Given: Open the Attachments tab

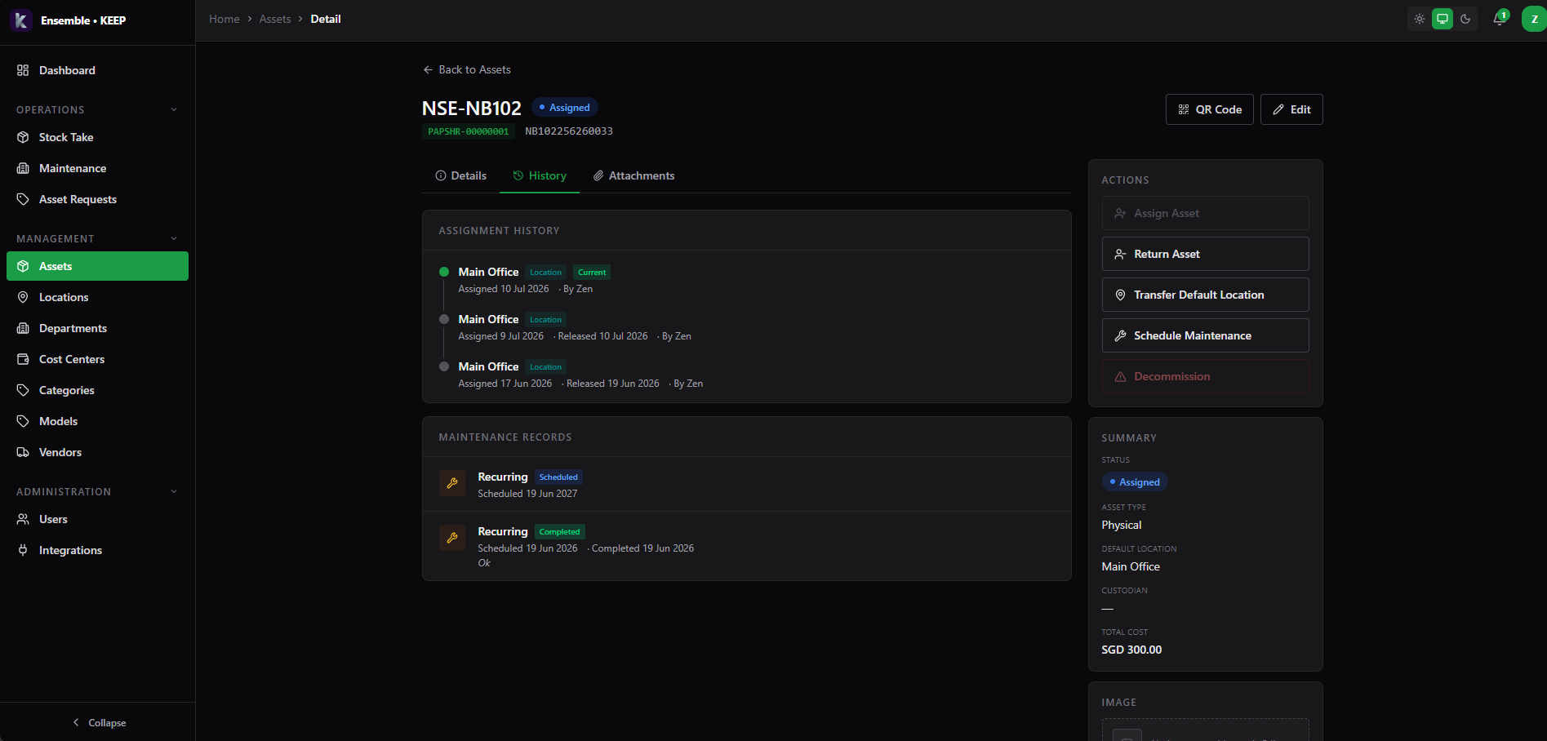Looking at the screenshot, I should click(x=633, y=175).
